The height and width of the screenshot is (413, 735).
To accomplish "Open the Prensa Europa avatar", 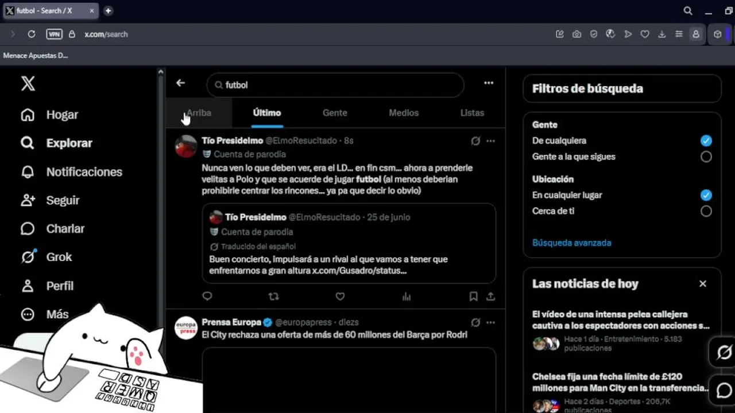I will 186,328.
